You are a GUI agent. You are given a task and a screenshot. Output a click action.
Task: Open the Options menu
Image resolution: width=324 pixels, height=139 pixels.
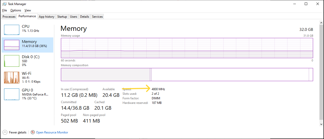(16, 10)
